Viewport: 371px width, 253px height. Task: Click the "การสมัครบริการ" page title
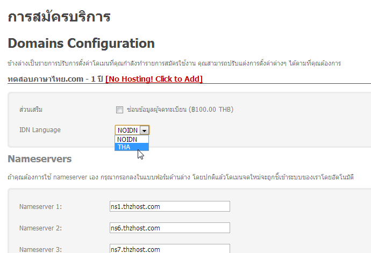pyautogui.click(x=59, y=17)
